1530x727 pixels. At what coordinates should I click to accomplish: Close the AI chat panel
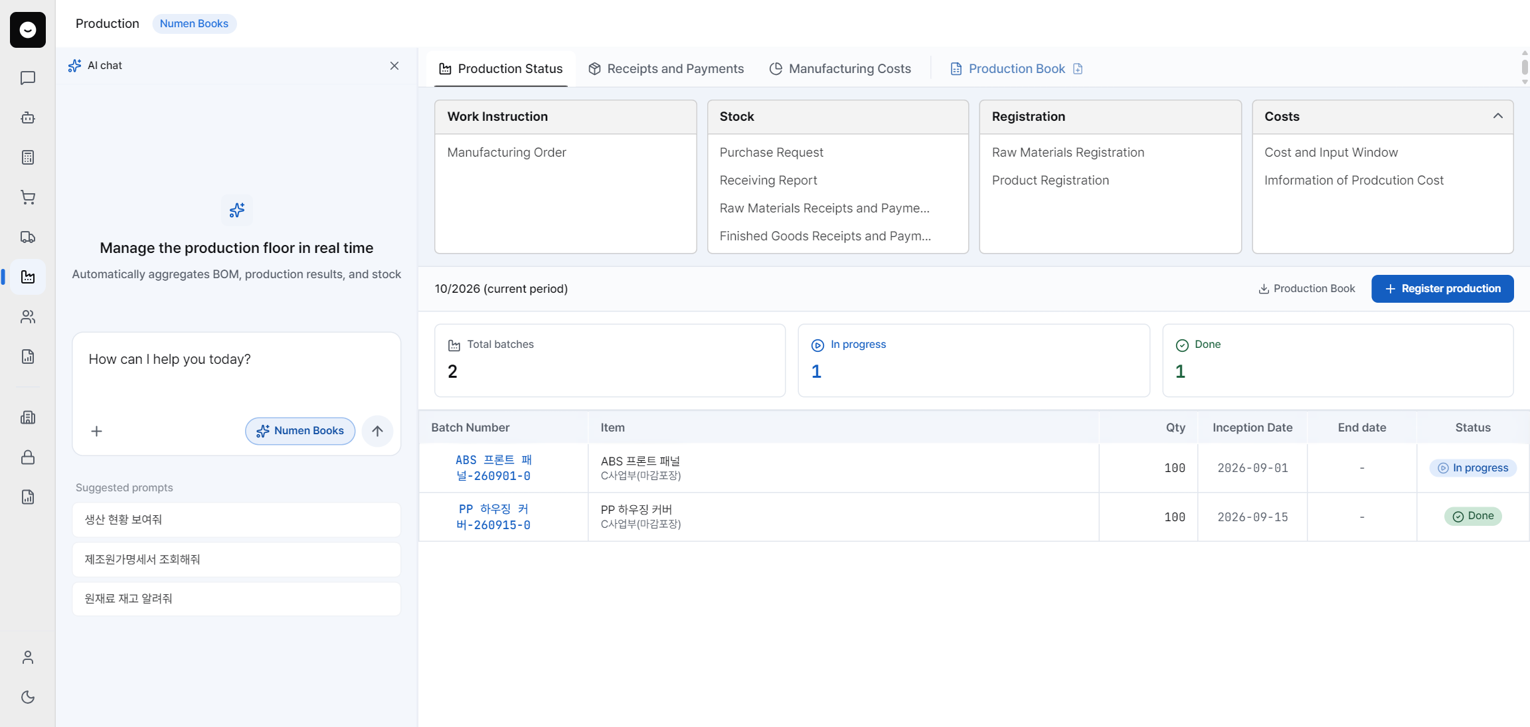[x=394, y=66]
